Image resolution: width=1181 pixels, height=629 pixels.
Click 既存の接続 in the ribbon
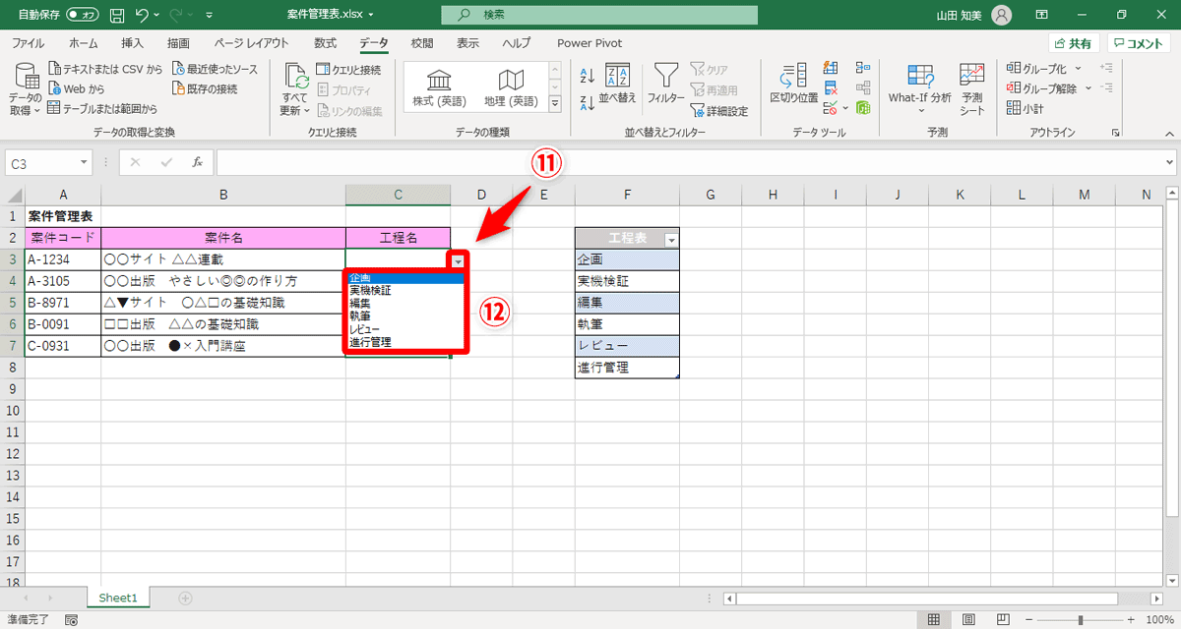pos(205,88)
